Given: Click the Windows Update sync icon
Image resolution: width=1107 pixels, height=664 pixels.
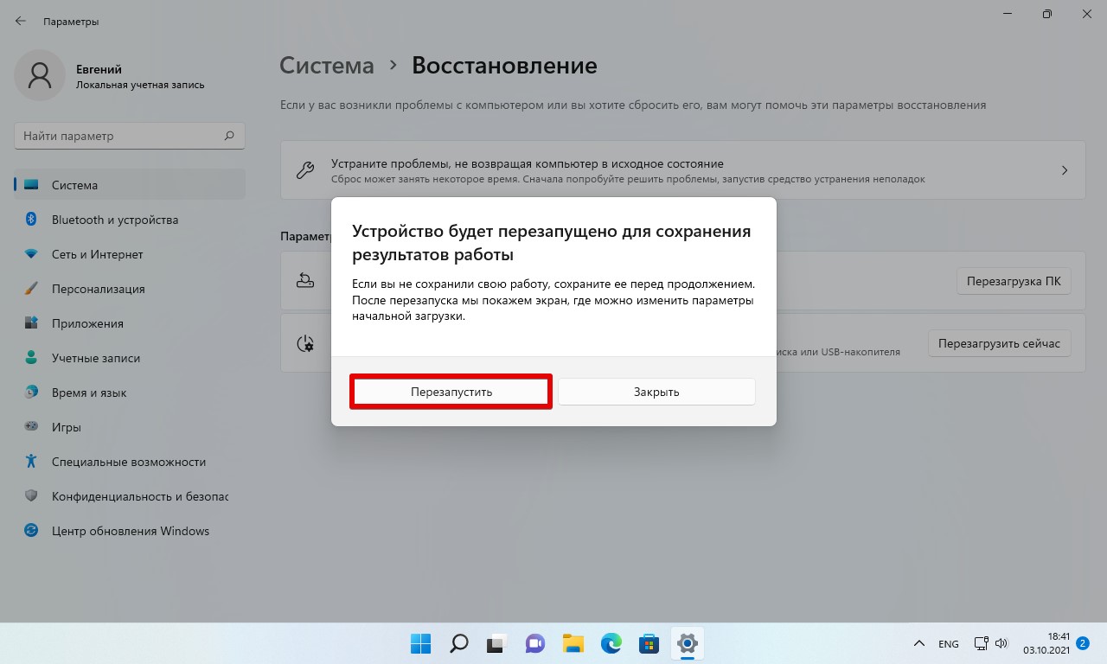Looking at the screenshot, I should click(x=31, y=531).
